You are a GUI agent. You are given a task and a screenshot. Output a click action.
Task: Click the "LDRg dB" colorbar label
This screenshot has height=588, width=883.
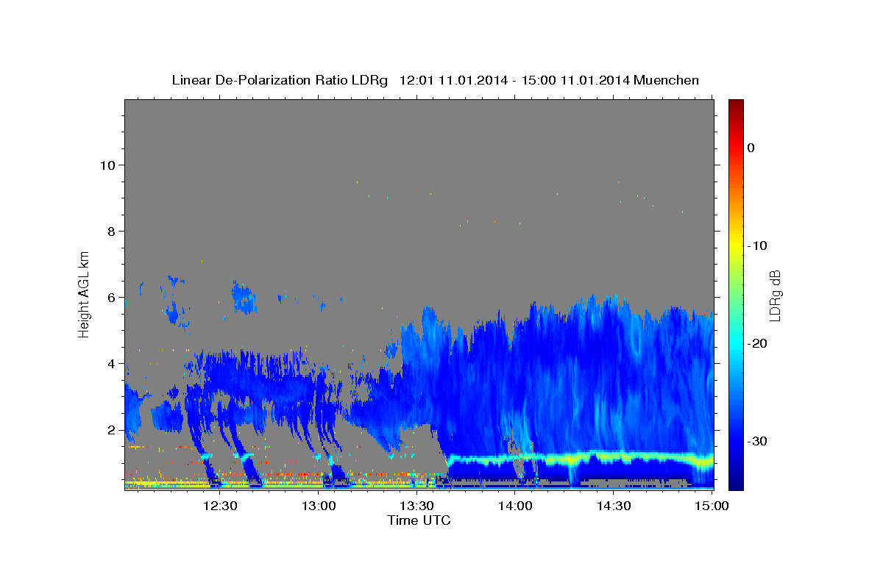774,295
